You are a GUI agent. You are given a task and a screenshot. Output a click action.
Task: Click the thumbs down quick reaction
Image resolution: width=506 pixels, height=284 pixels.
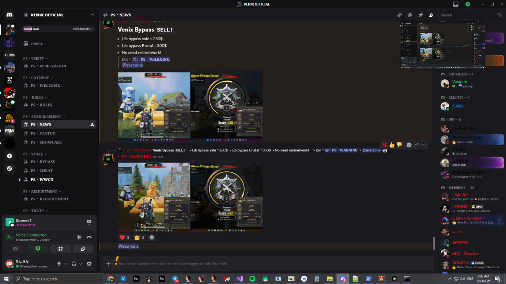pos(399,145)
